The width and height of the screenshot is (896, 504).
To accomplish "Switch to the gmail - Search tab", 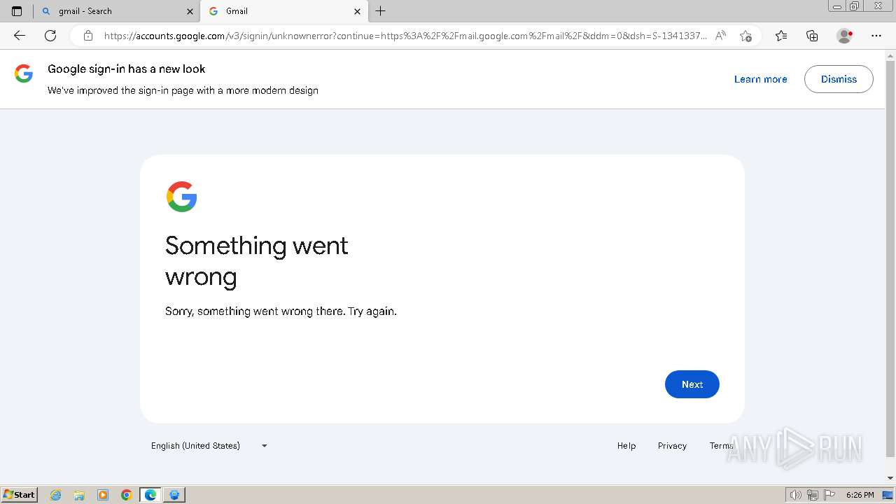I will (116, 11).
